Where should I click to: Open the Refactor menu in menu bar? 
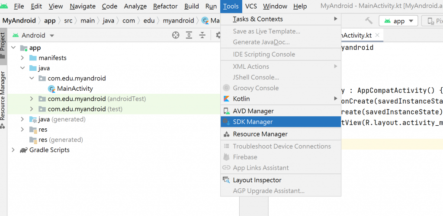point(165,6)
